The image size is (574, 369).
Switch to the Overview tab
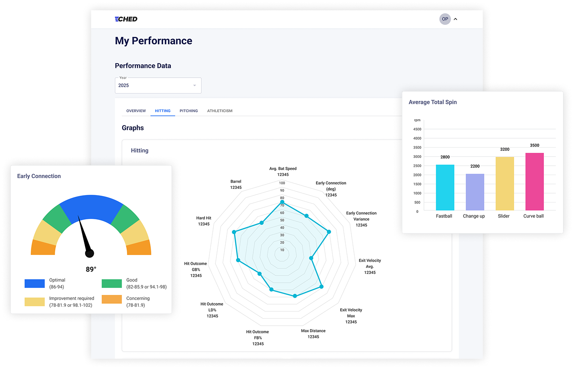point(136,111)
